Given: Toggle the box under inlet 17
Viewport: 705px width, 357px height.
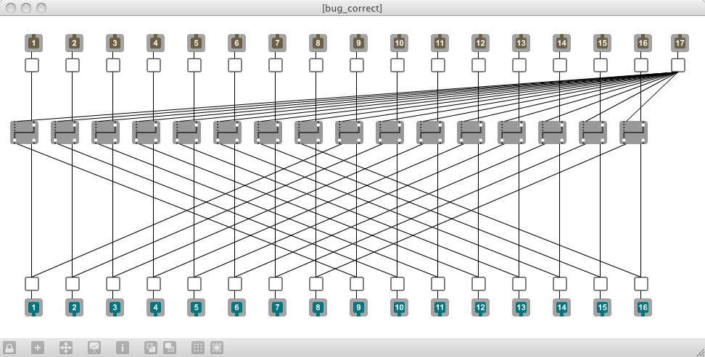Looking at the screenshot, I should coord(678,65).
